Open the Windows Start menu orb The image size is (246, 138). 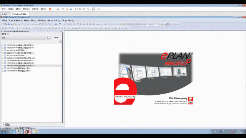pos(3,132)
